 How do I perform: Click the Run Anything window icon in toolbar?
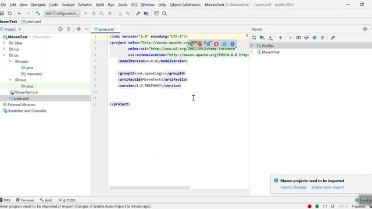click(156, 13)
